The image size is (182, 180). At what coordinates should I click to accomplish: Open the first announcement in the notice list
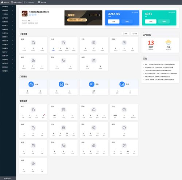coord(160,64)
